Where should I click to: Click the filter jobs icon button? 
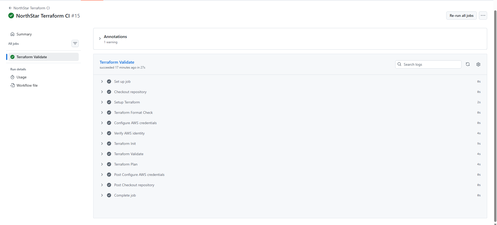(x=75, y=43)
